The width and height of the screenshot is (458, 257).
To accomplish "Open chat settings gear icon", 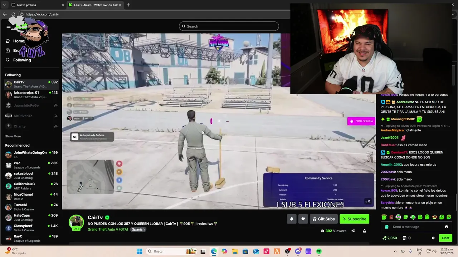I will pyautogui.click(x=433, y=238).
